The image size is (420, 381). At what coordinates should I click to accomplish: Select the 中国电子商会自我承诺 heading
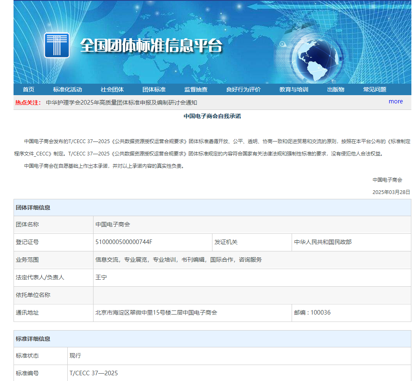tap(212, 116)
